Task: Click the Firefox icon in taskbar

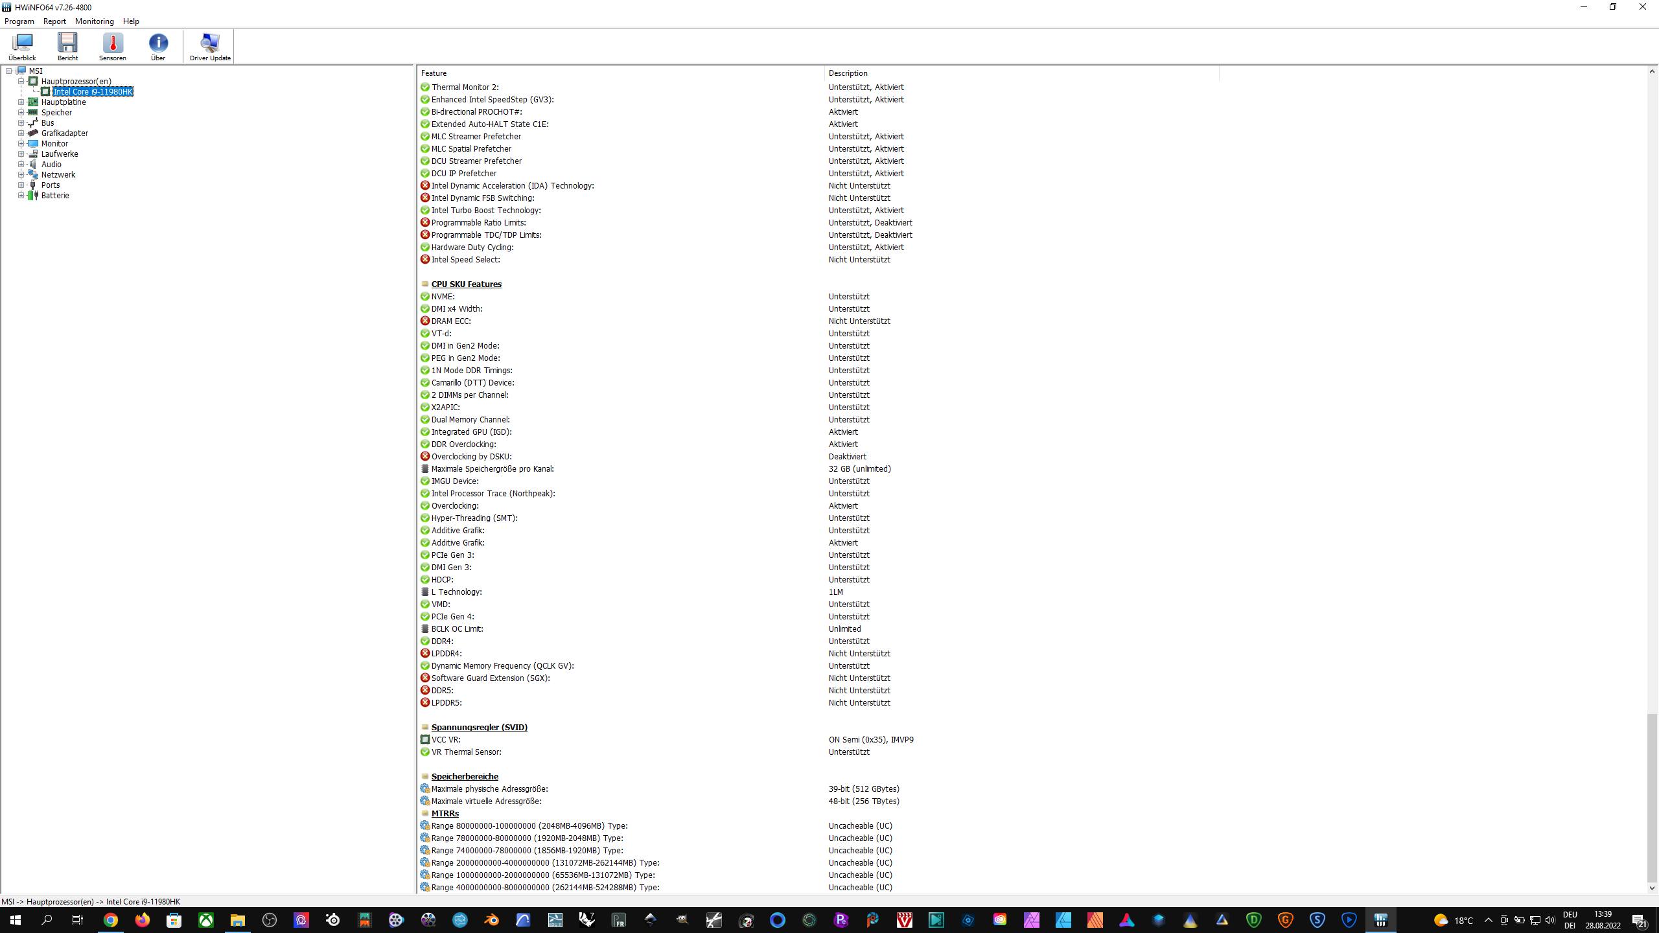Action: 143,920
